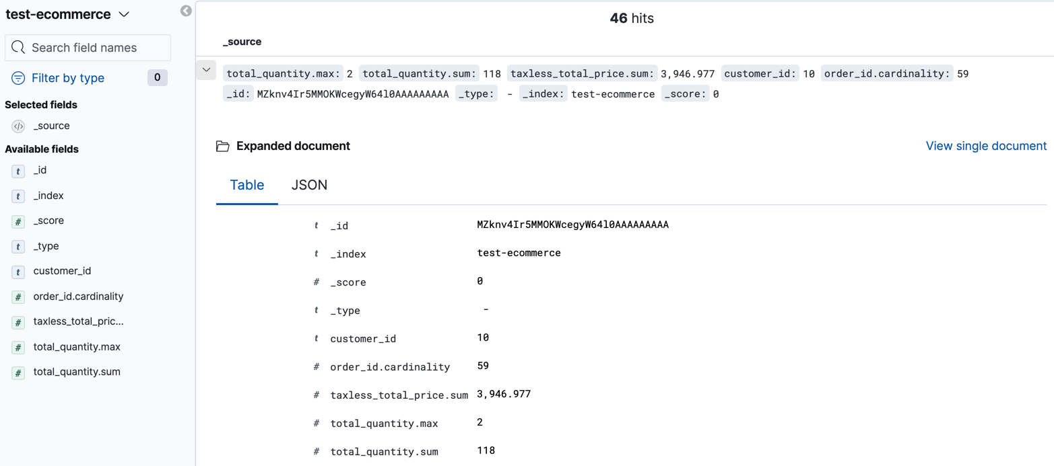Click the text type icon beside _index field

pos(18,195)
